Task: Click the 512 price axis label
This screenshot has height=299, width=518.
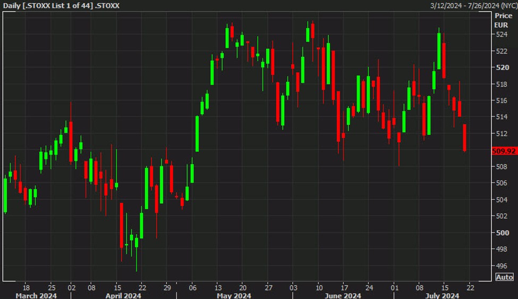Action: [x=502, y=133]
